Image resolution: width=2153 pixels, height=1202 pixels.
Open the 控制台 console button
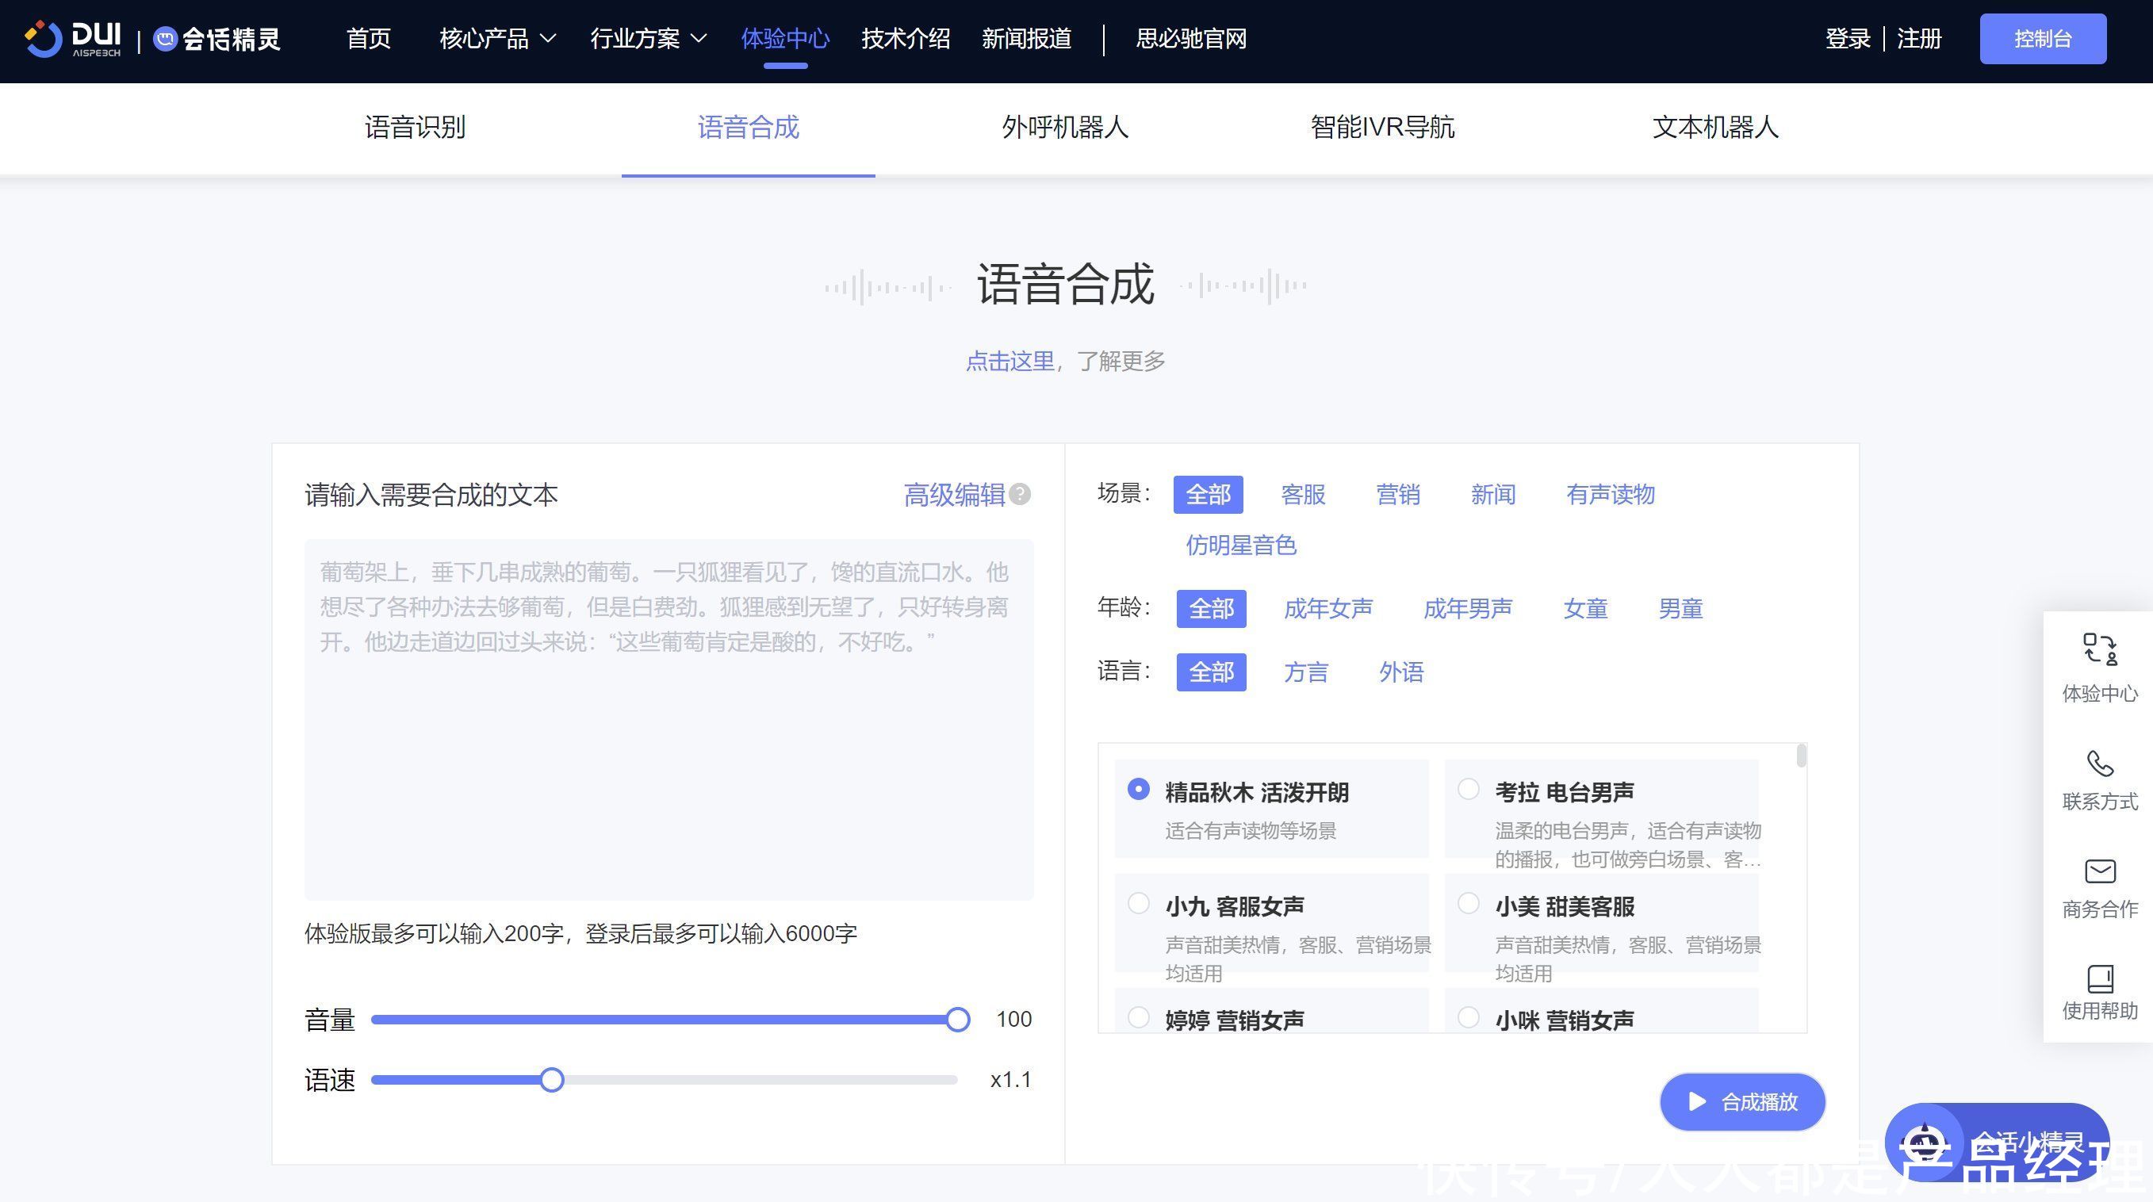(x=2043, y=38)
